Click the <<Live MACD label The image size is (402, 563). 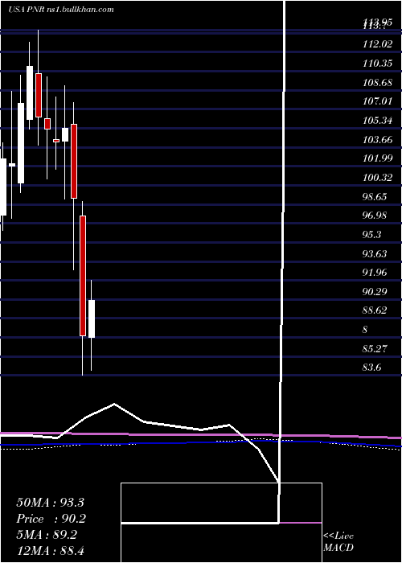coord(338,541)
